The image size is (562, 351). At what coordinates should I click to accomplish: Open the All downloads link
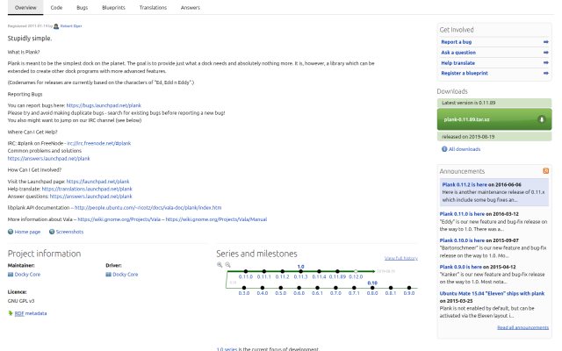point(465,149)
